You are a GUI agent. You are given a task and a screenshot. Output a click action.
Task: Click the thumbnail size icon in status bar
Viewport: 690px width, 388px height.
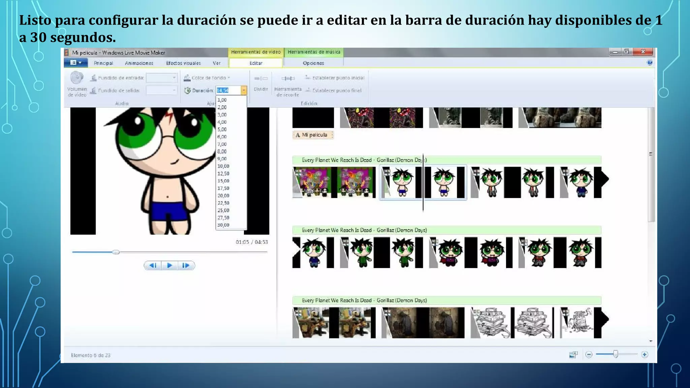pyautogui.click(x=573, y=354)
